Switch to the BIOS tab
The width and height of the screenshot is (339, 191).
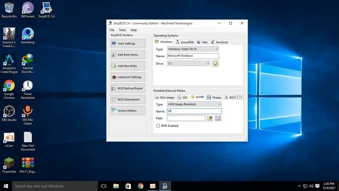click(x=230, y=98)
